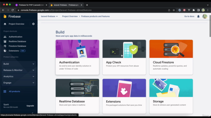Screen dimensions: 211x118
Task: Open project settings gear icon
Action: [x=33, y=24]
